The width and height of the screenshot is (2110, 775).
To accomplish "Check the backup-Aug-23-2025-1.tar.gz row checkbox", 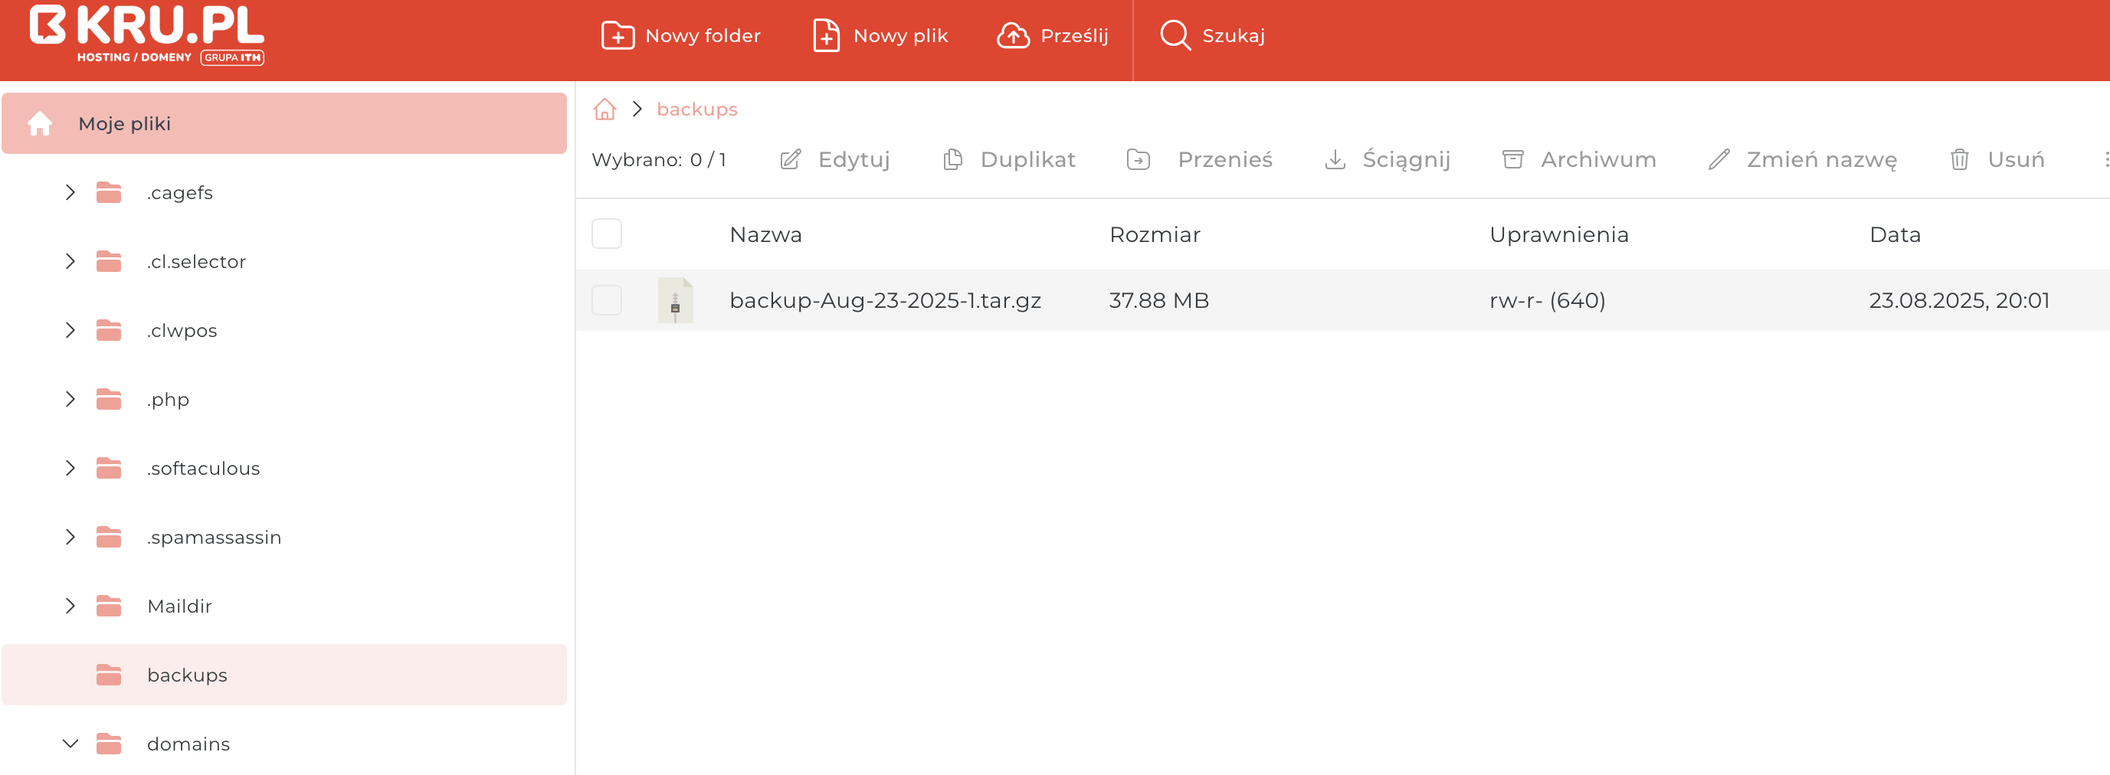I will [606, 300].
